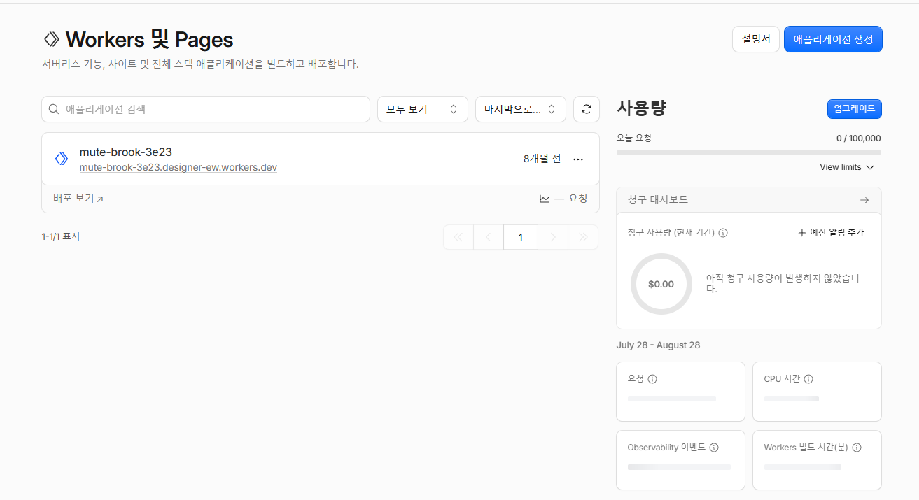Click the arrow on 청구 대시보드 header
The image size is (919, 500).
tap(864, 200)
